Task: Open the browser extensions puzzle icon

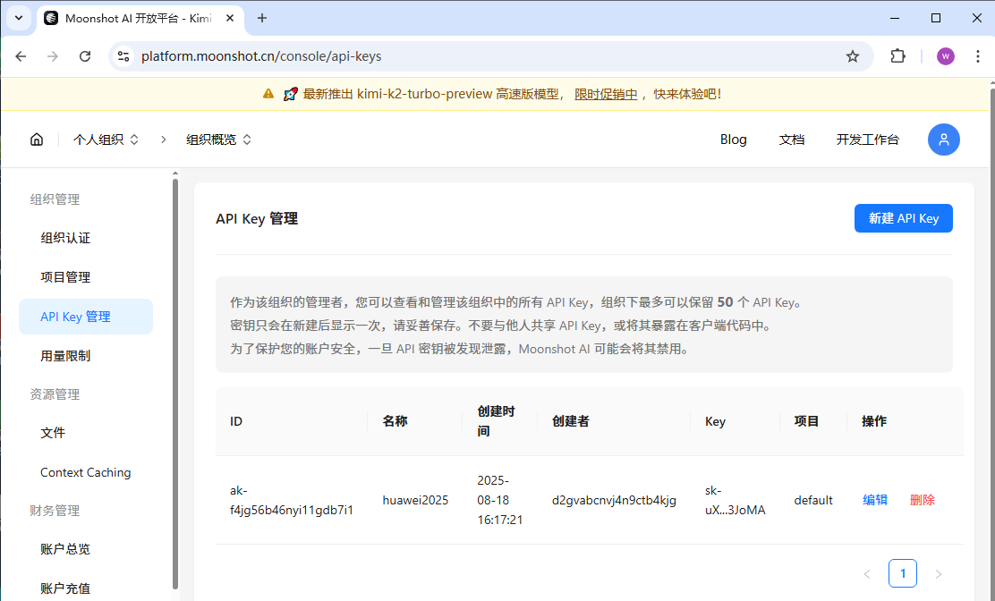Action: pyautogui.click(x=897, y=56)
